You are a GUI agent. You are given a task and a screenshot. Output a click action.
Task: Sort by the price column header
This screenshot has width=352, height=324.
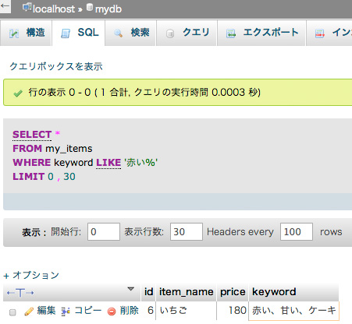tap(233, 292)
